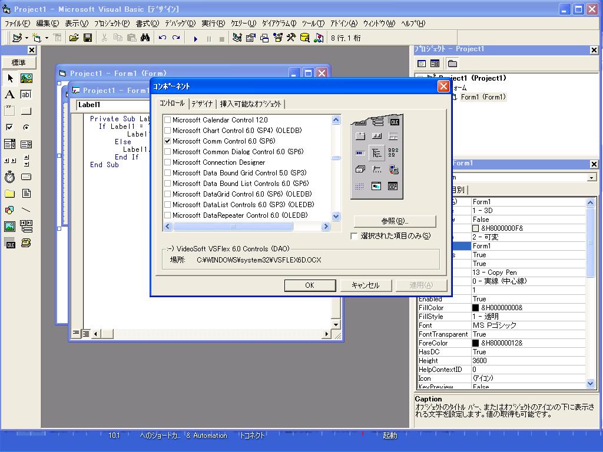This screenshot has height=452, width=603.
Task: Select the OptionButton tool in toolbox
Action: (26, 127)
